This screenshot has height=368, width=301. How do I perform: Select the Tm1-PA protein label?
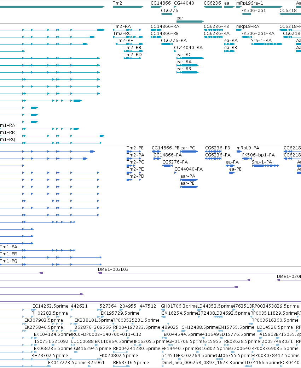[x=9, y=247]
